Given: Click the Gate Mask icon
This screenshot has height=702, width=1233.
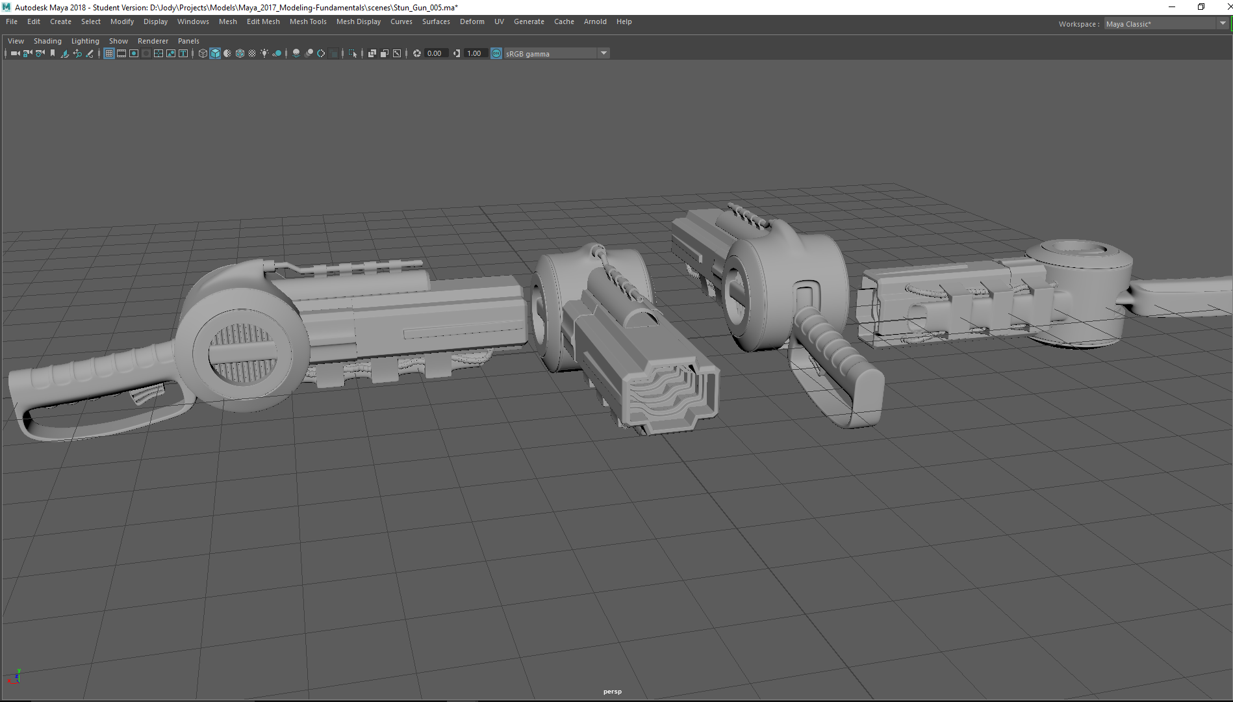Looking at the screenshot, I should coord(146,53).
